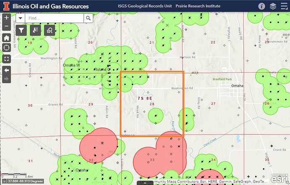The width and height of the screenshot is (290, 185).
Task: Click the map attribution text
Action: click(203, 182)
